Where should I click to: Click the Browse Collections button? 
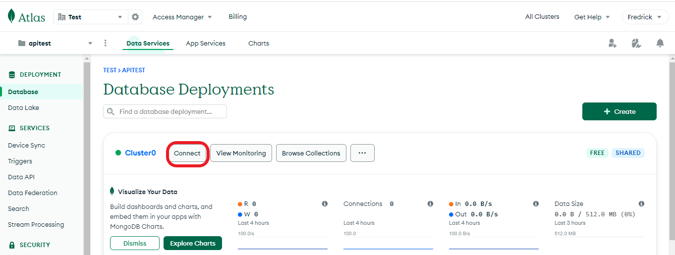tap(311, 153)
